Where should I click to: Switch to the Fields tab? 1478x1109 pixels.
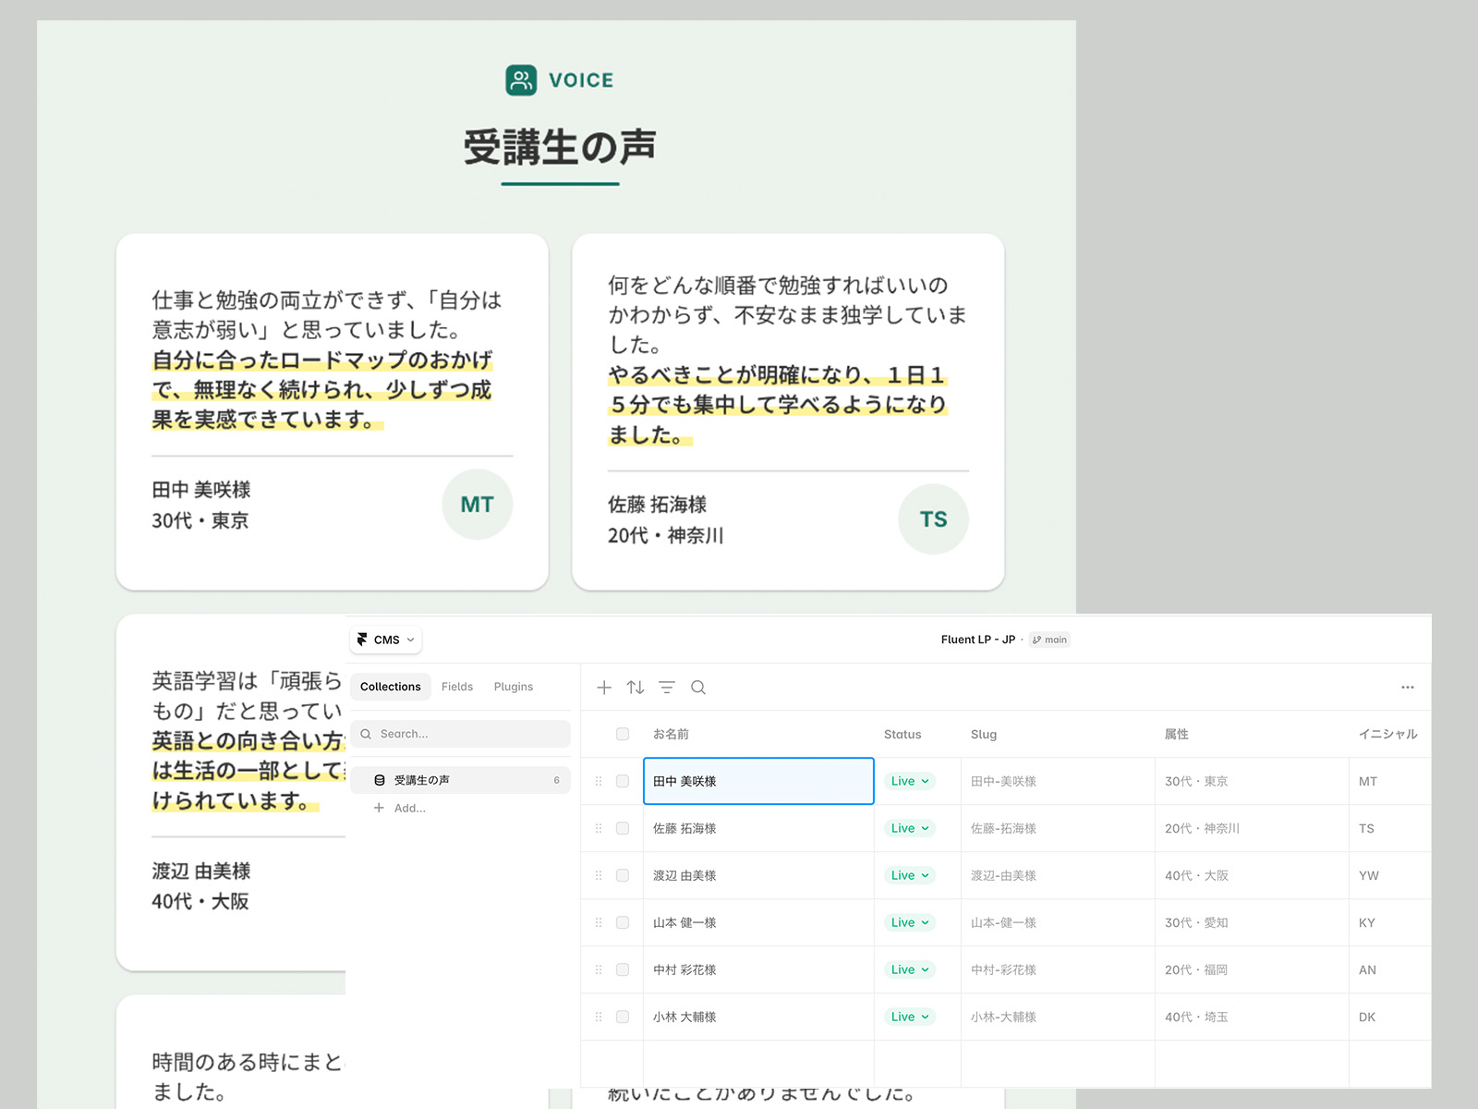(457, 687)
